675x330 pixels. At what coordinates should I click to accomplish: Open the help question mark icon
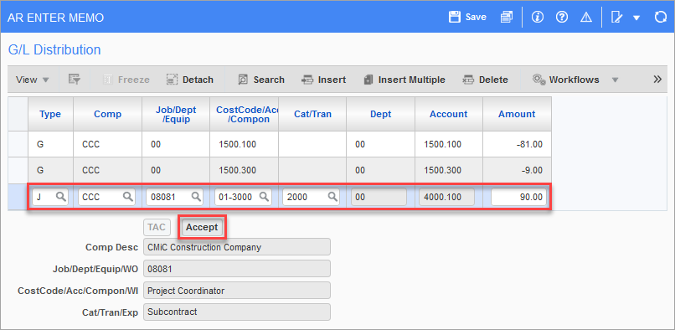pos(562,17)
